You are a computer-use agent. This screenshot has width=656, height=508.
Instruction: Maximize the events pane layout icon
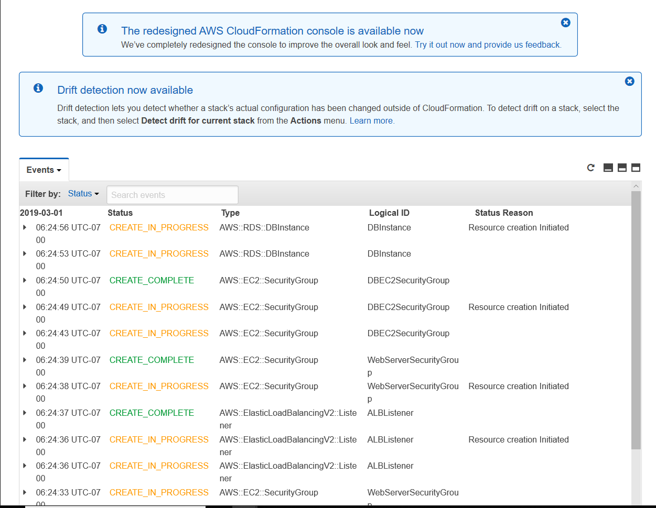[x=636, y=168]
